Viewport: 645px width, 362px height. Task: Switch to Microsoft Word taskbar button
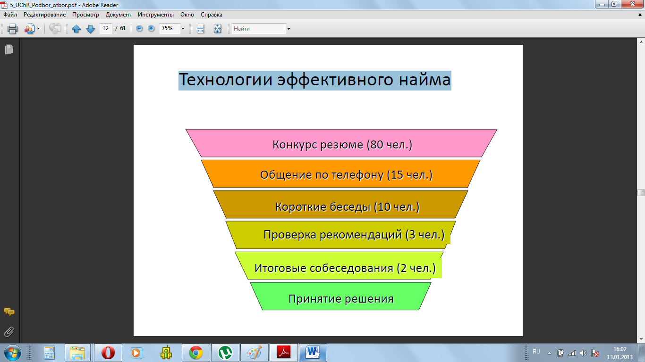(x=313, y=353)
